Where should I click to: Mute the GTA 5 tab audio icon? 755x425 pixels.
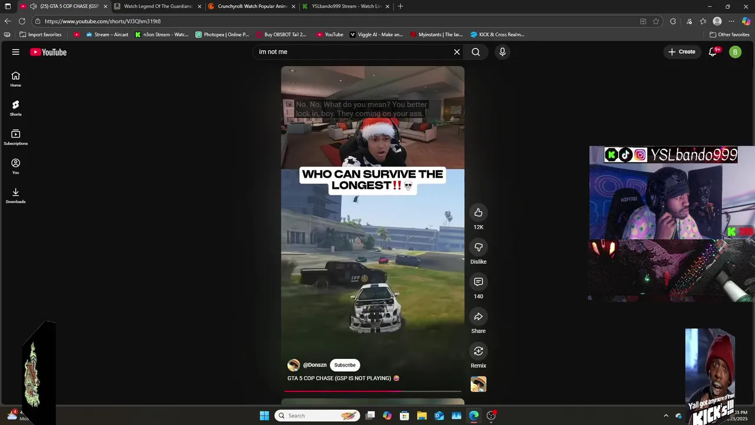[x=33, y=6]
